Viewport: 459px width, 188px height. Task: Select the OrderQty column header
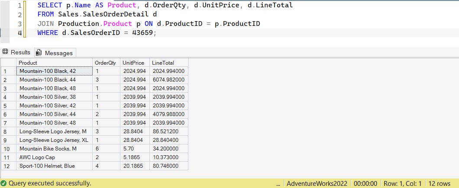tap(106, 63)
